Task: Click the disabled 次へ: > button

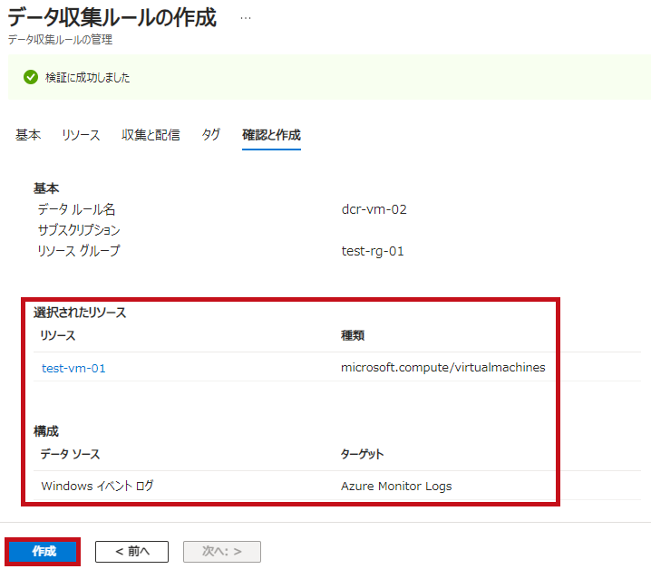Action: click(222, 551)
